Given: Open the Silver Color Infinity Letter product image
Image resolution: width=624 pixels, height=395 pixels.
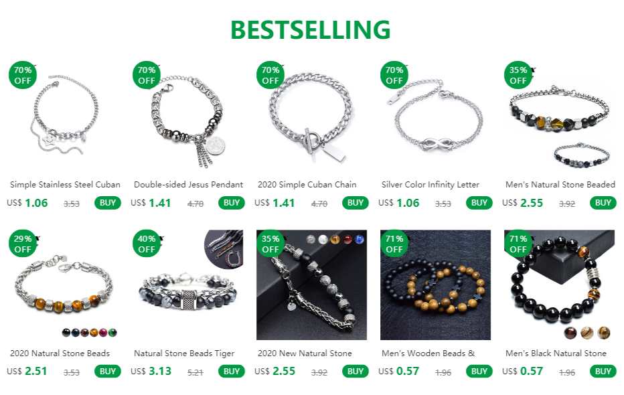Looking at the screenshot, I should click(x=435, y=116).
